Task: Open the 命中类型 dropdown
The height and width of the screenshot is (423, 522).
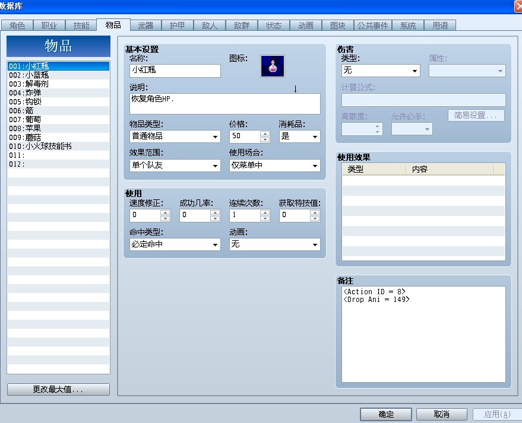Action: [x=175, y=244]
